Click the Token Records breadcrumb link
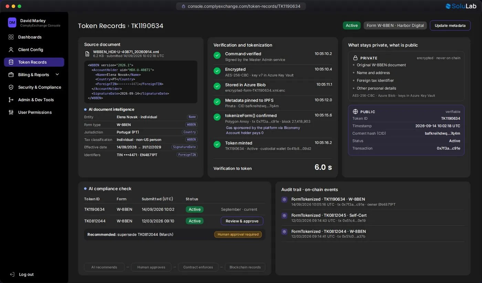The image size is (482, 283). click(x=102, y=26)
